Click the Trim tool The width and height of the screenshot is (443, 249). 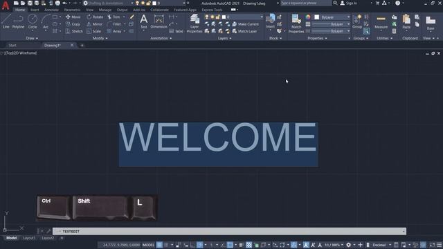click(114, 17)
